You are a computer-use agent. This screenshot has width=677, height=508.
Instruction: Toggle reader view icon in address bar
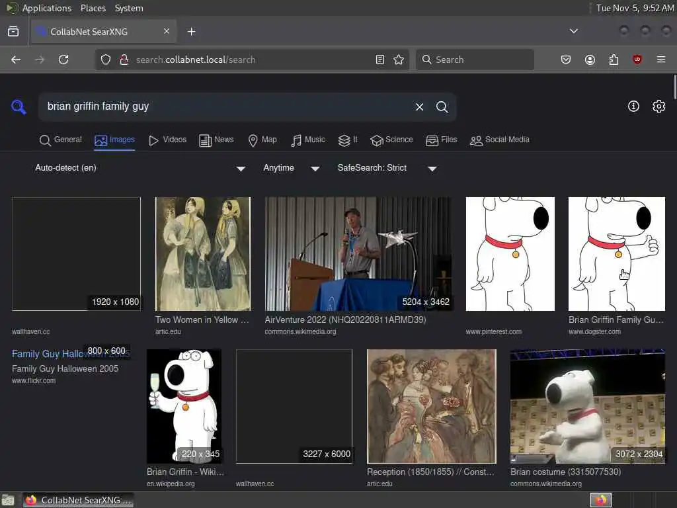click(380, 60)
